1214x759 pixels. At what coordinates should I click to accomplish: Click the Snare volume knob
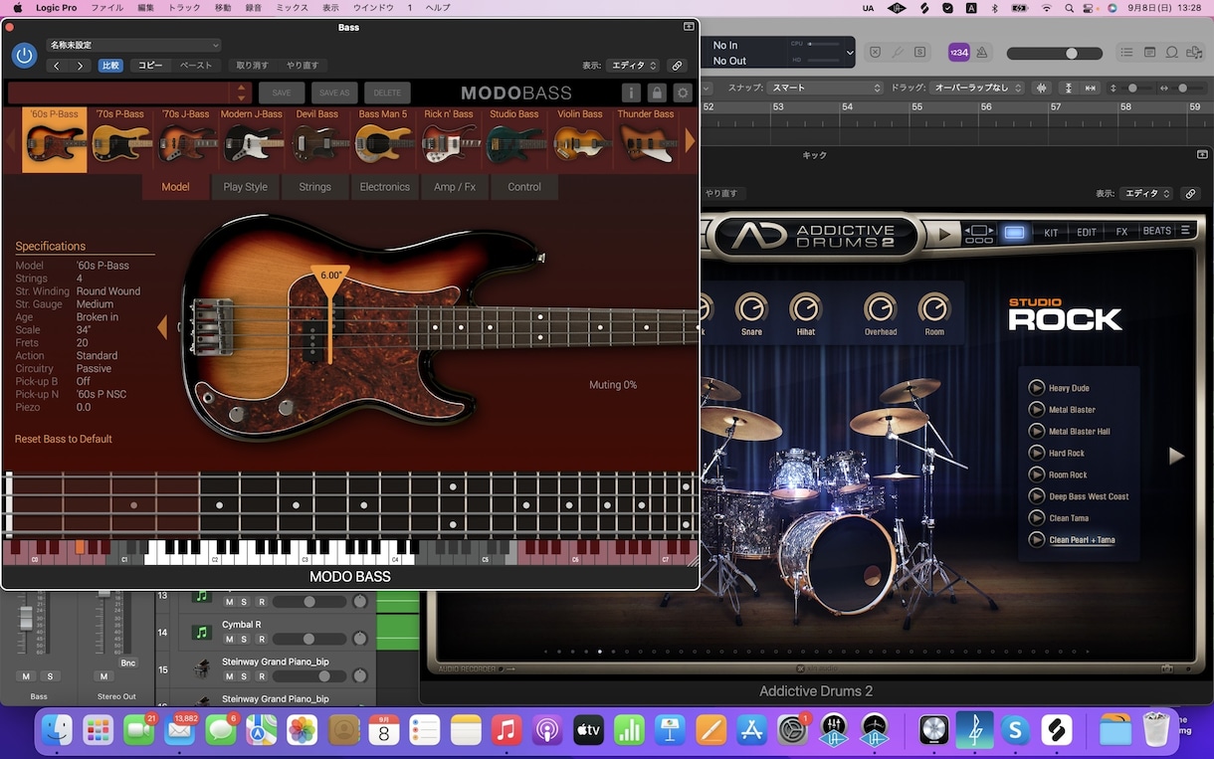(751, 308)
